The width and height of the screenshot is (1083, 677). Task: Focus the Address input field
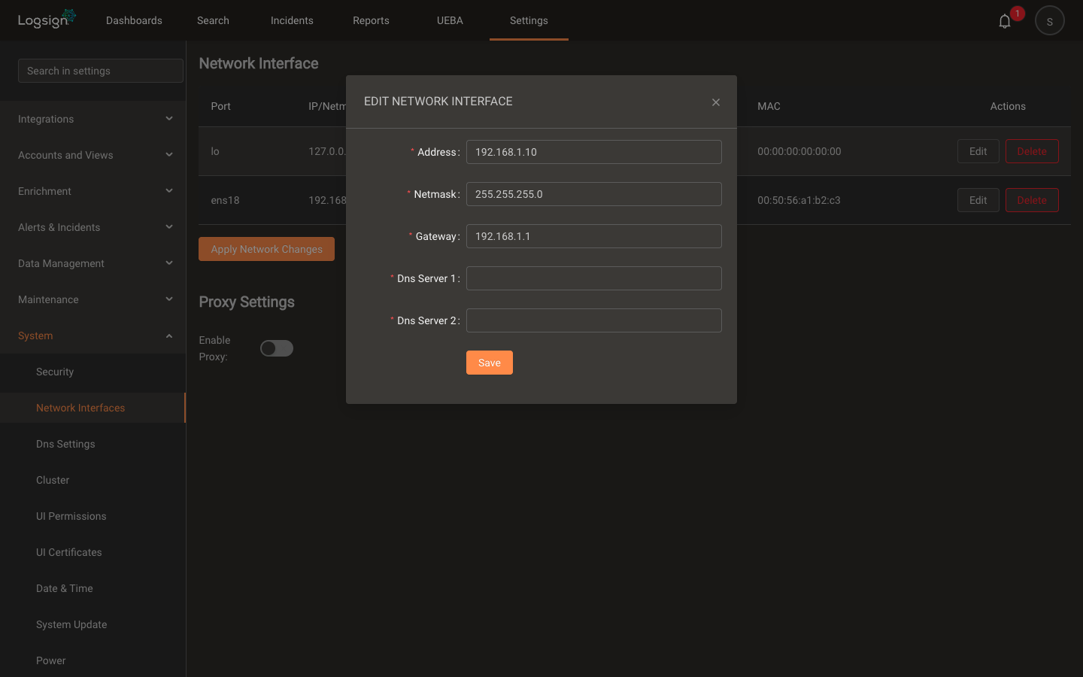pos(594,152)
